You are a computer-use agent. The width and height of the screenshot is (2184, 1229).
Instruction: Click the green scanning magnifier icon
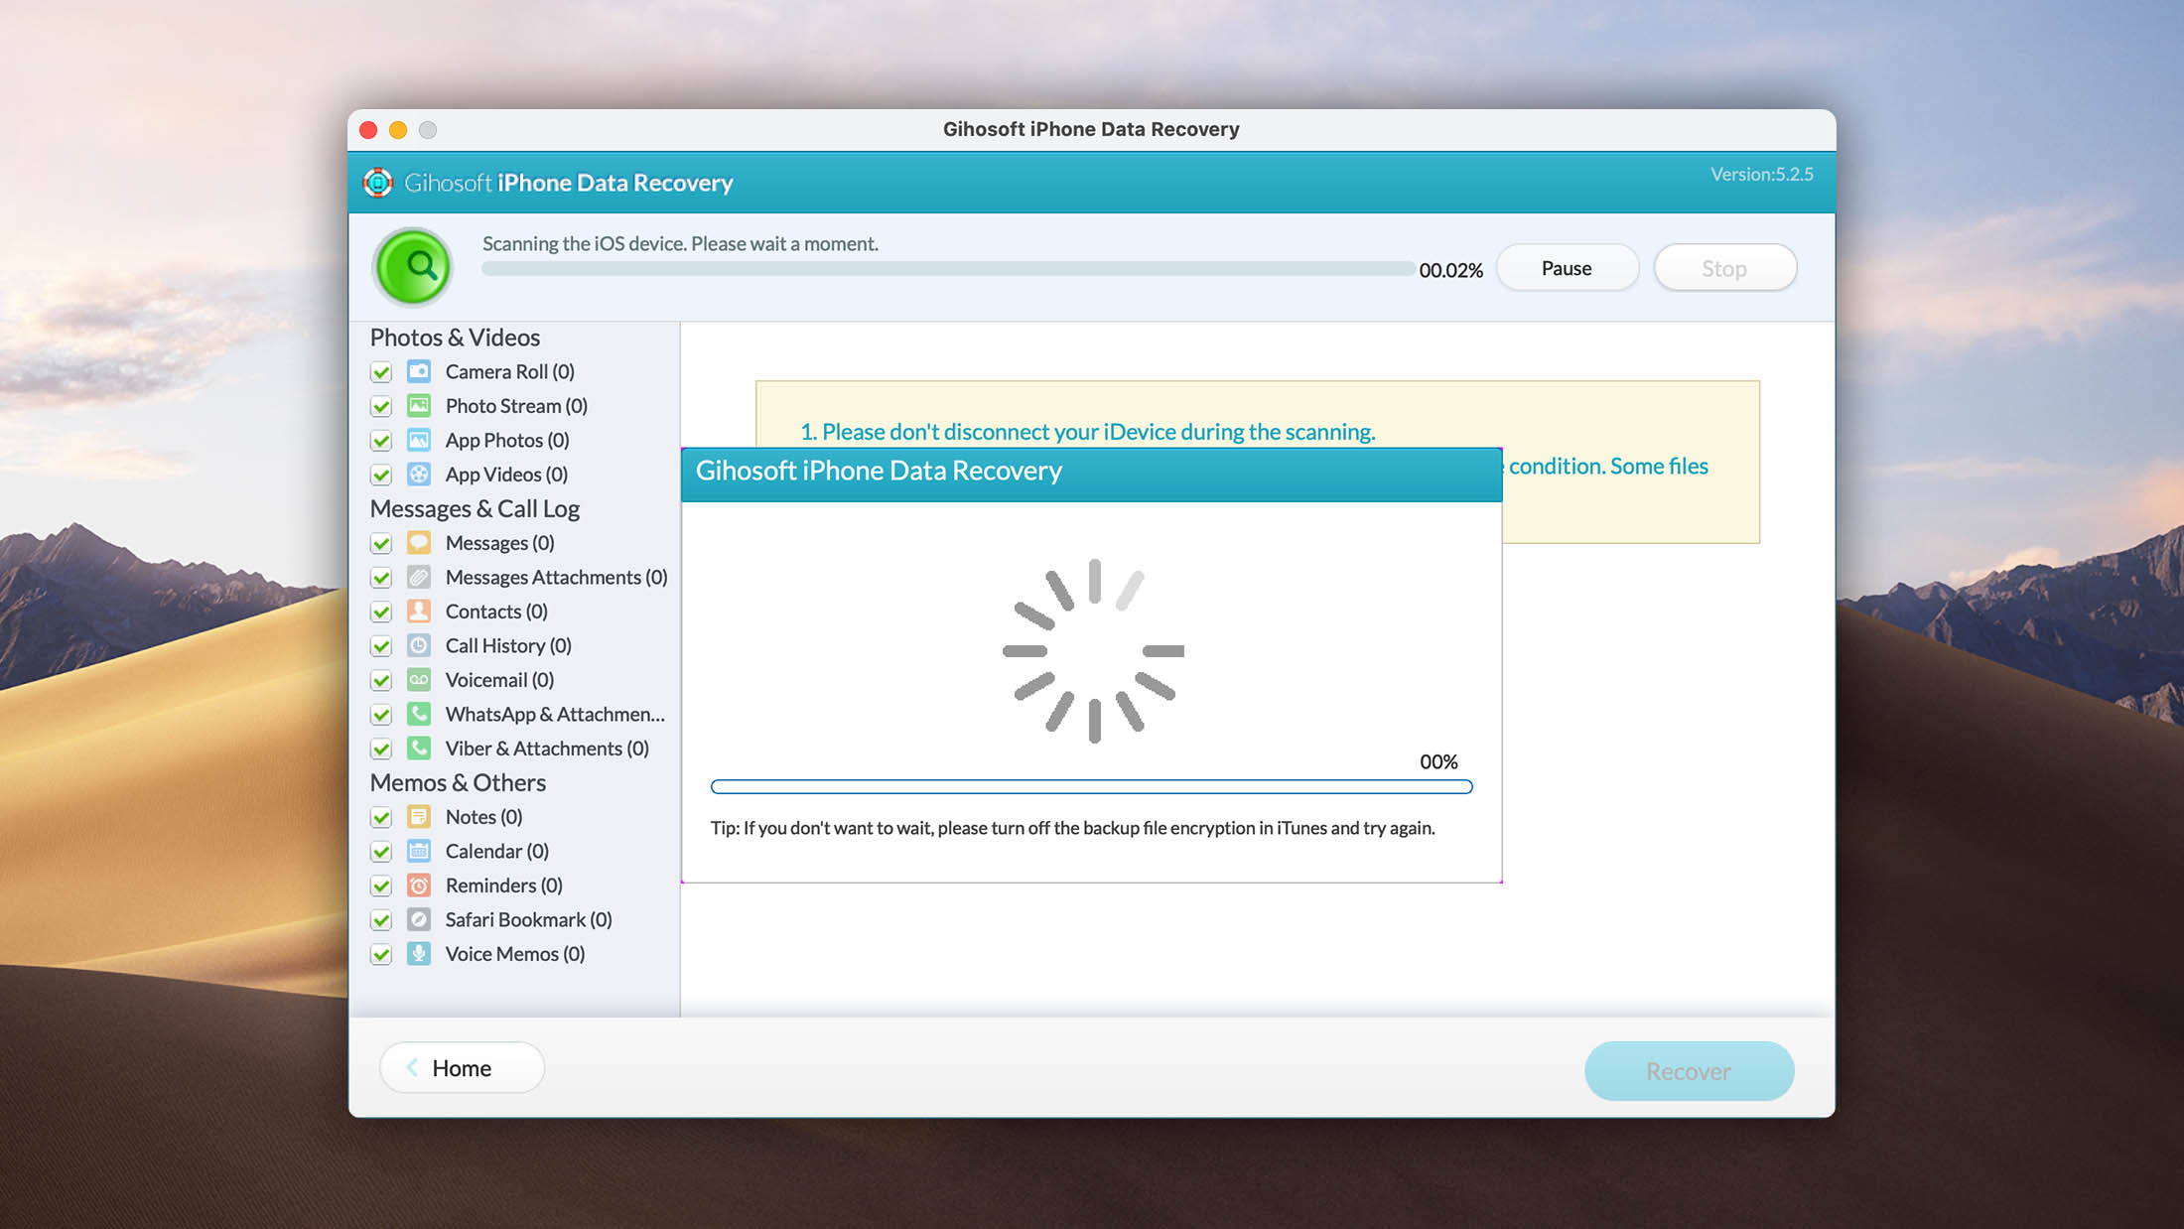(x=413, y=266)
